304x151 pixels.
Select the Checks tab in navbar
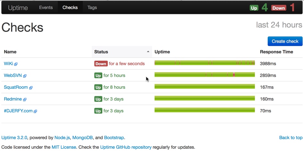[x=70, y=8]
